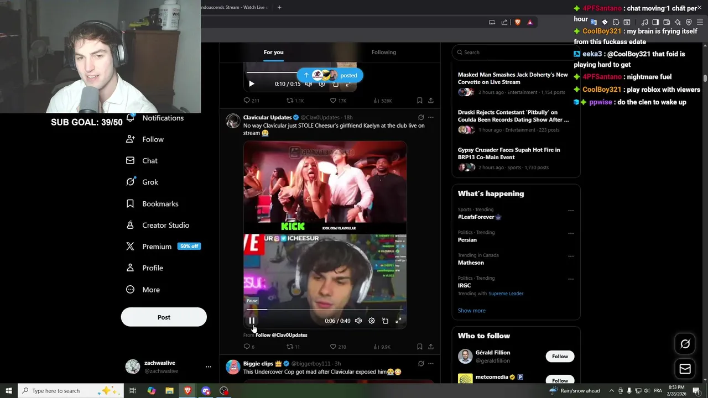This screenshot has width=708, height=398.
Task: Open the floating Messages envelope button
Action: pyautogui.click(x=685, y=369)
